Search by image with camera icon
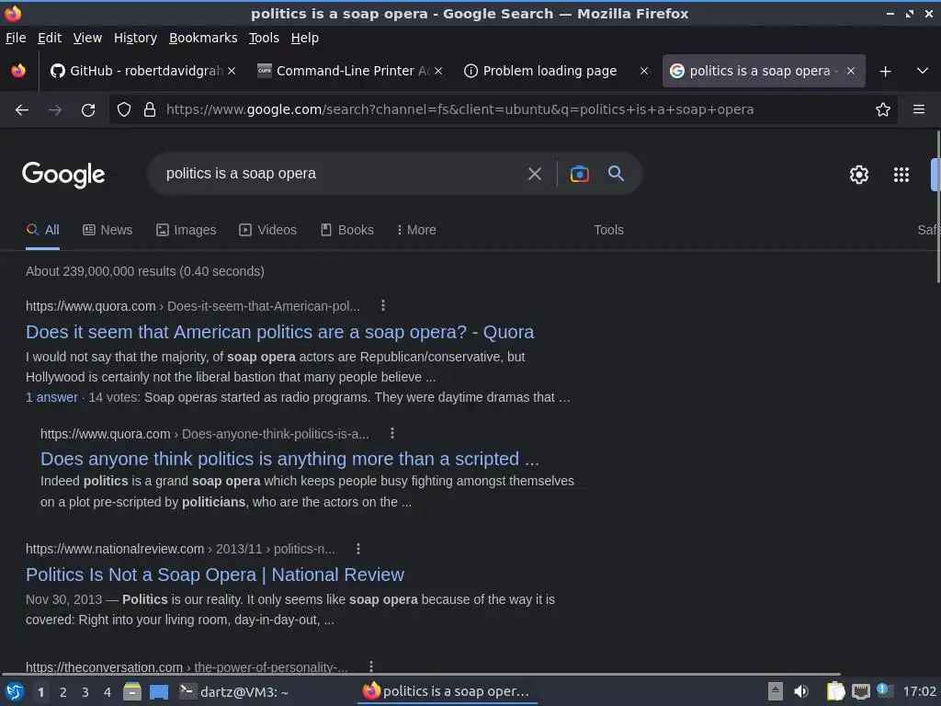 (x=579, y=174)
